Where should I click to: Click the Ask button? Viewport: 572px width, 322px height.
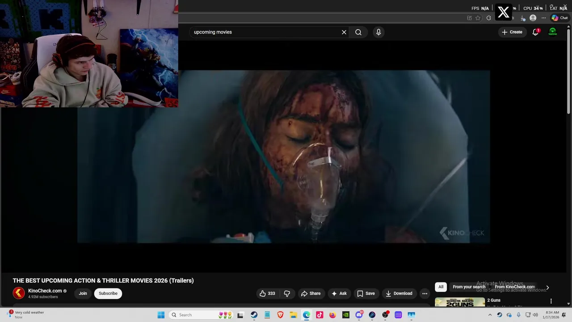[x=339, y=293]
